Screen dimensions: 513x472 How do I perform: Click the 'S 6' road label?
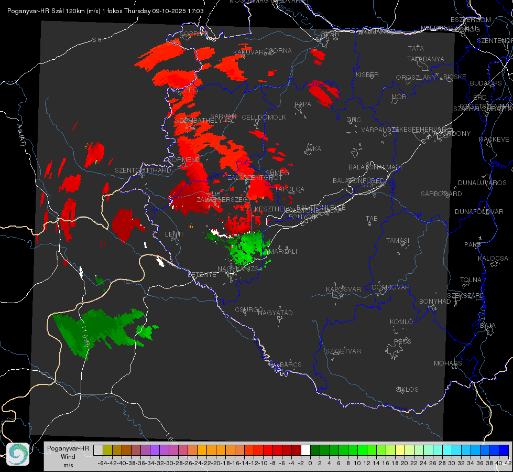96,40
